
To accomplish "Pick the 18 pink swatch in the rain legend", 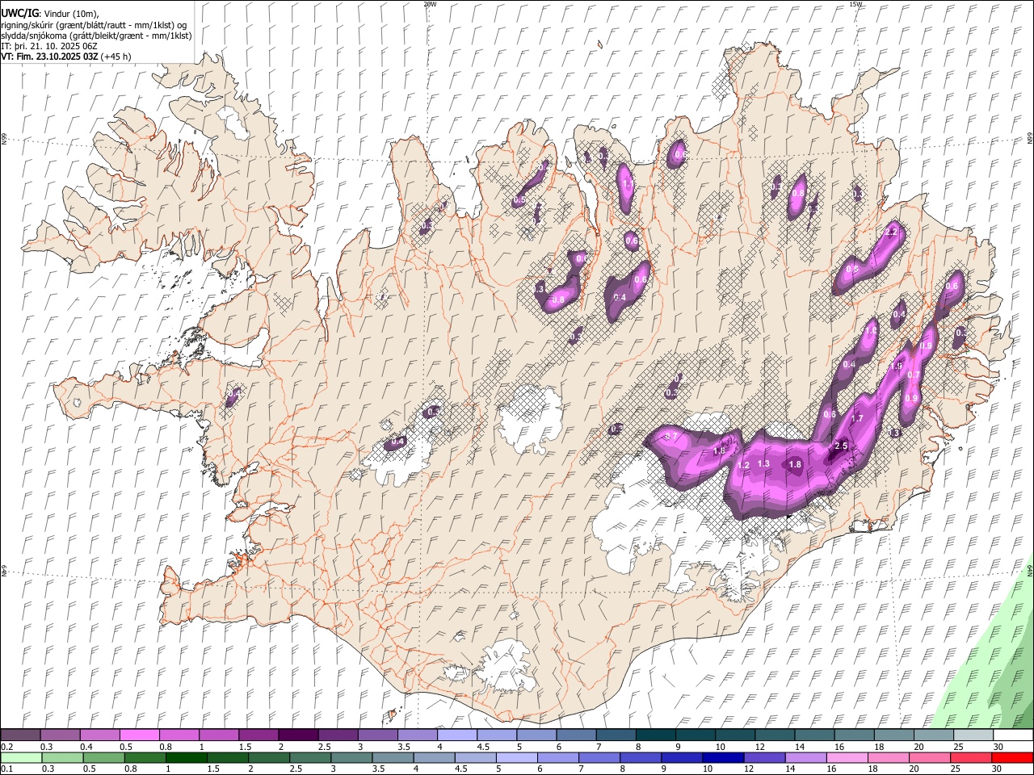I will [888, 757].
